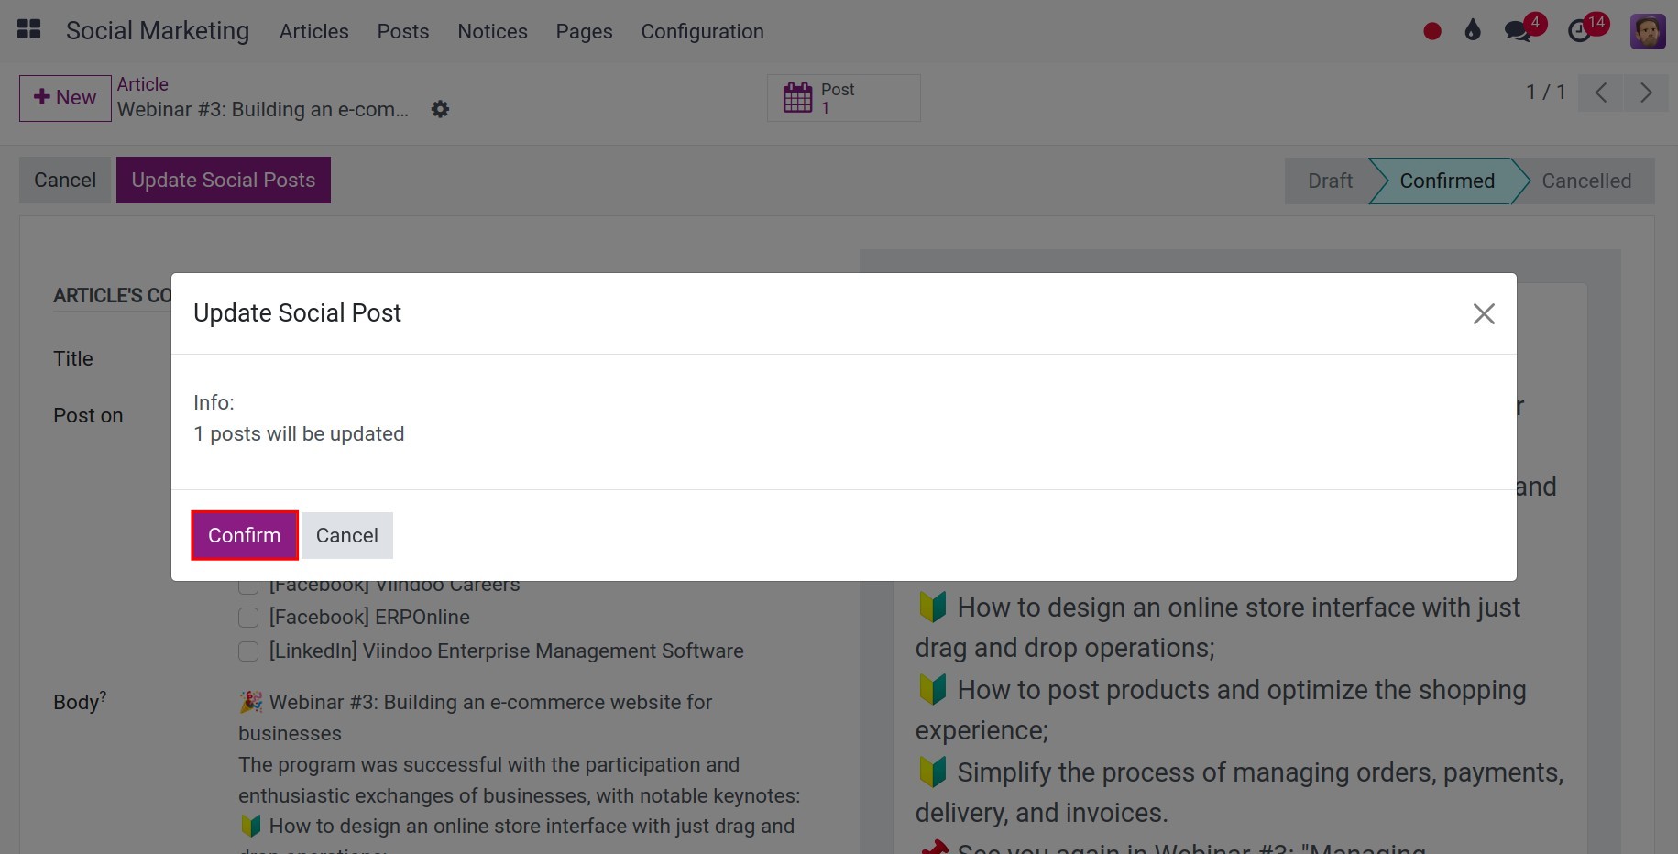Open the chat messages icon
1678x854 pixels.
coord(1518,32)
